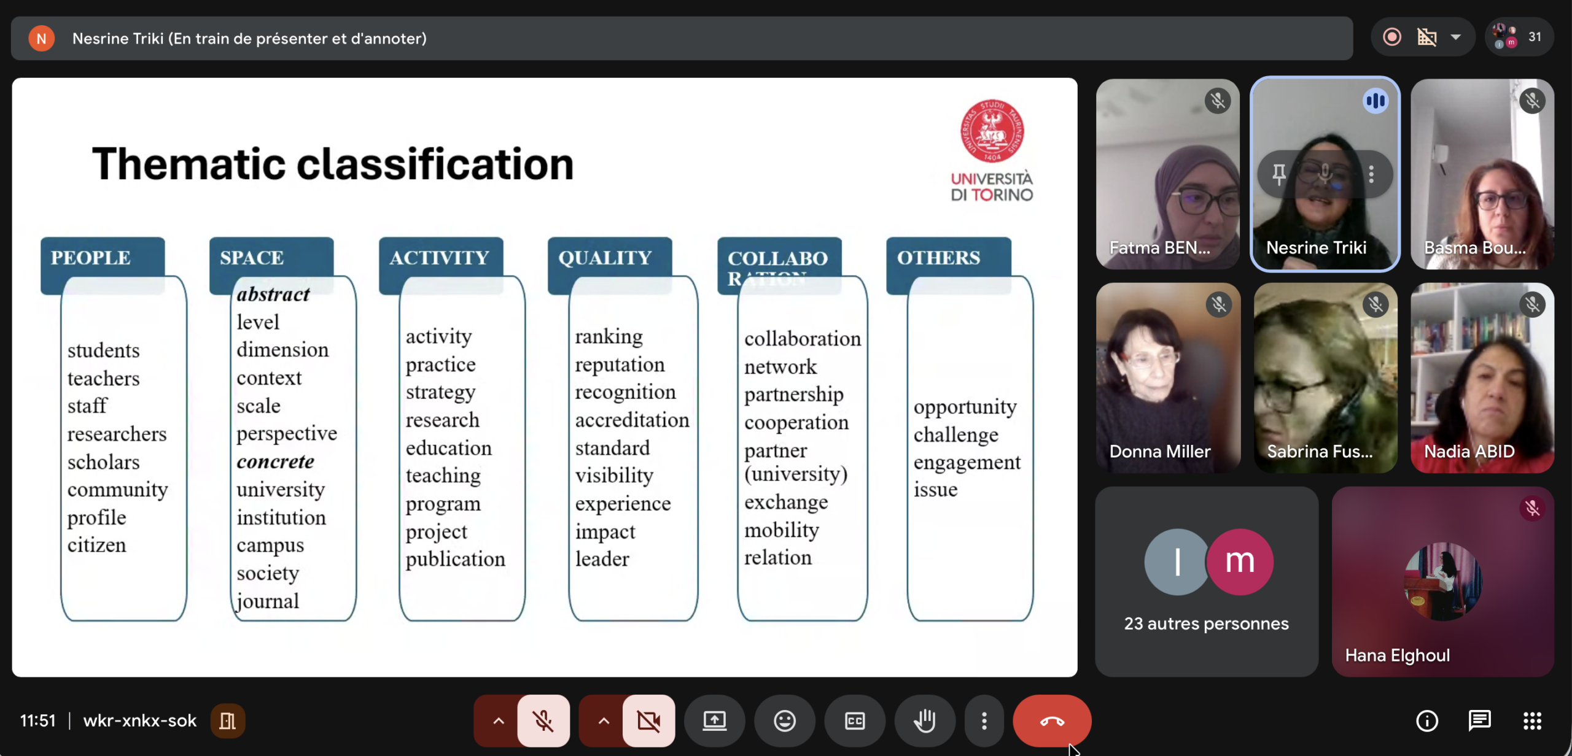The width and height of the screenshot is (1572, 756).
Task: Open more options three-dot menu in toolbar
Action: click(x=984, y=720)
